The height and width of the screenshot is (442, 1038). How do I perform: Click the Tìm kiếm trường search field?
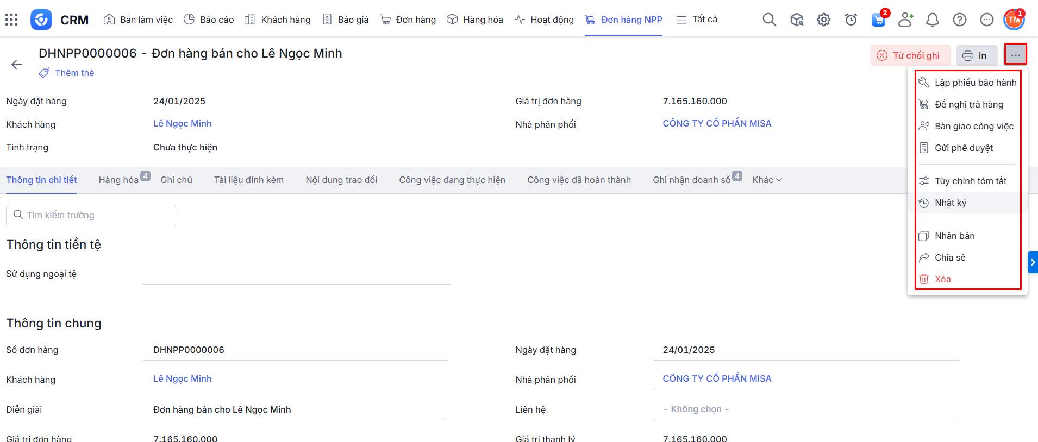click(91, 215)
